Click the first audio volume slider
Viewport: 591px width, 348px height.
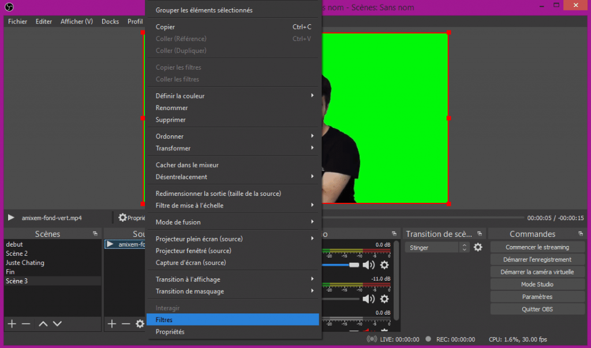pos(341,265)
